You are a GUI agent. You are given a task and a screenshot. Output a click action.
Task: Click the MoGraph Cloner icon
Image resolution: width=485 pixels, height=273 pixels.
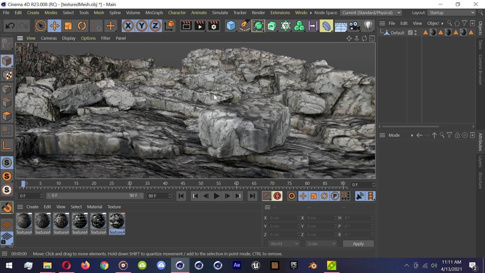click(x=299, y=26)
